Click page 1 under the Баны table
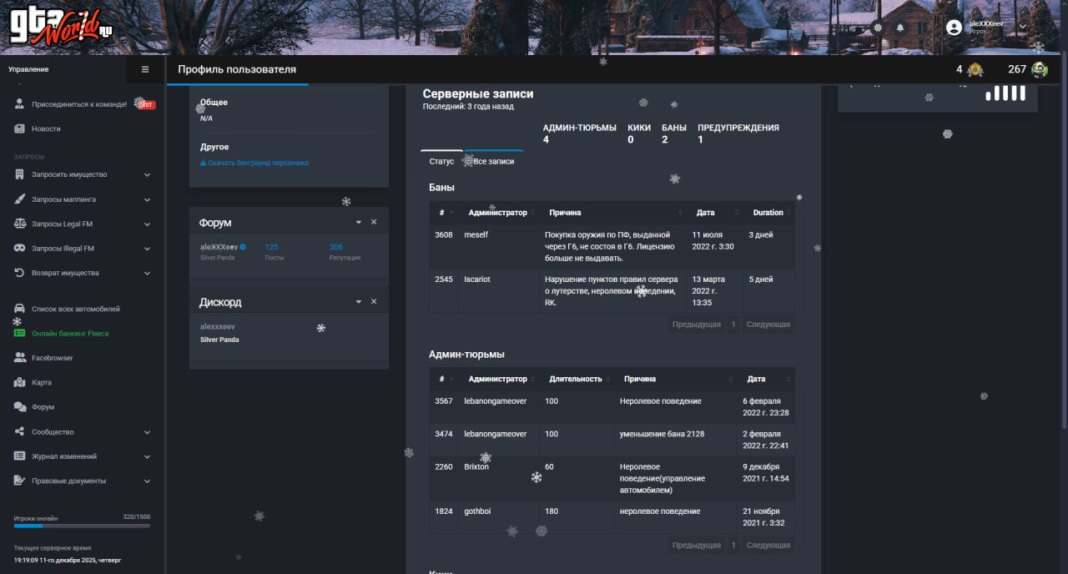This screenshot has width=1068, height=574. 733,325
